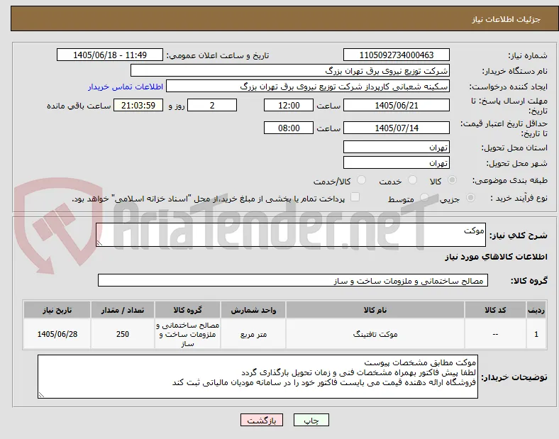Click the page title جزئیات اطلاعات نیاز
The height and width of the screenshot is (439, 559).
point(507,19)
